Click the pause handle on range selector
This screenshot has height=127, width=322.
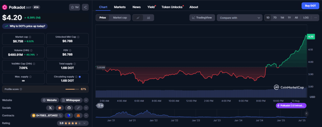306,113
